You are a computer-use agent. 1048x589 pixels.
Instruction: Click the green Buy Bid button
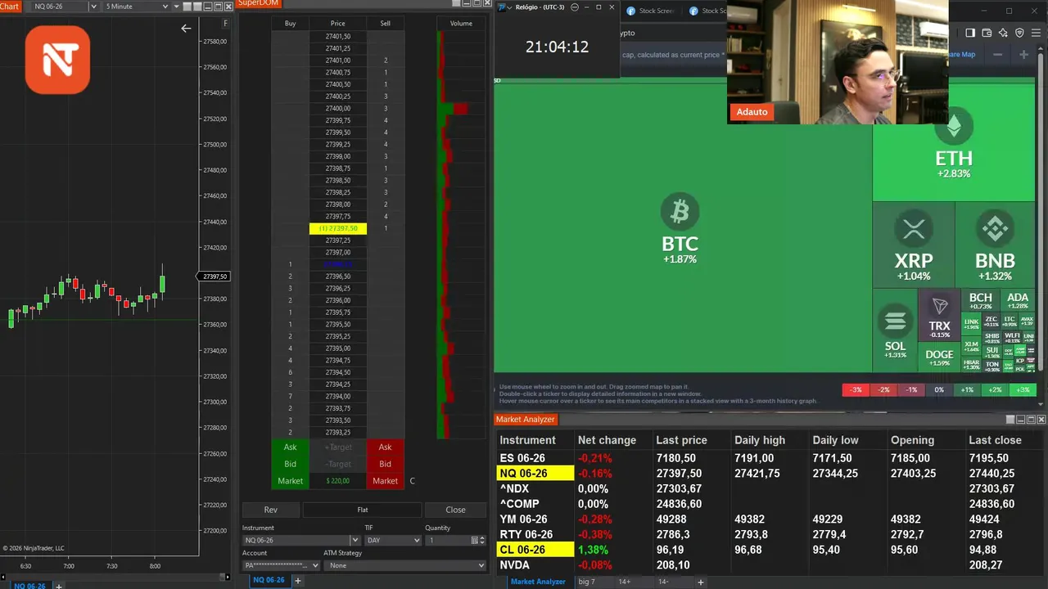pyautogui.click(x=290, y=464)
